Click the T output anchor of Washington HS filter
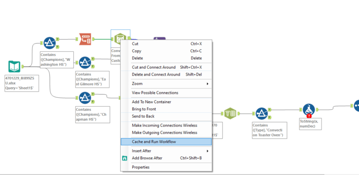The width and height of the screenshot is (359, 175). (x=57, y=39)
